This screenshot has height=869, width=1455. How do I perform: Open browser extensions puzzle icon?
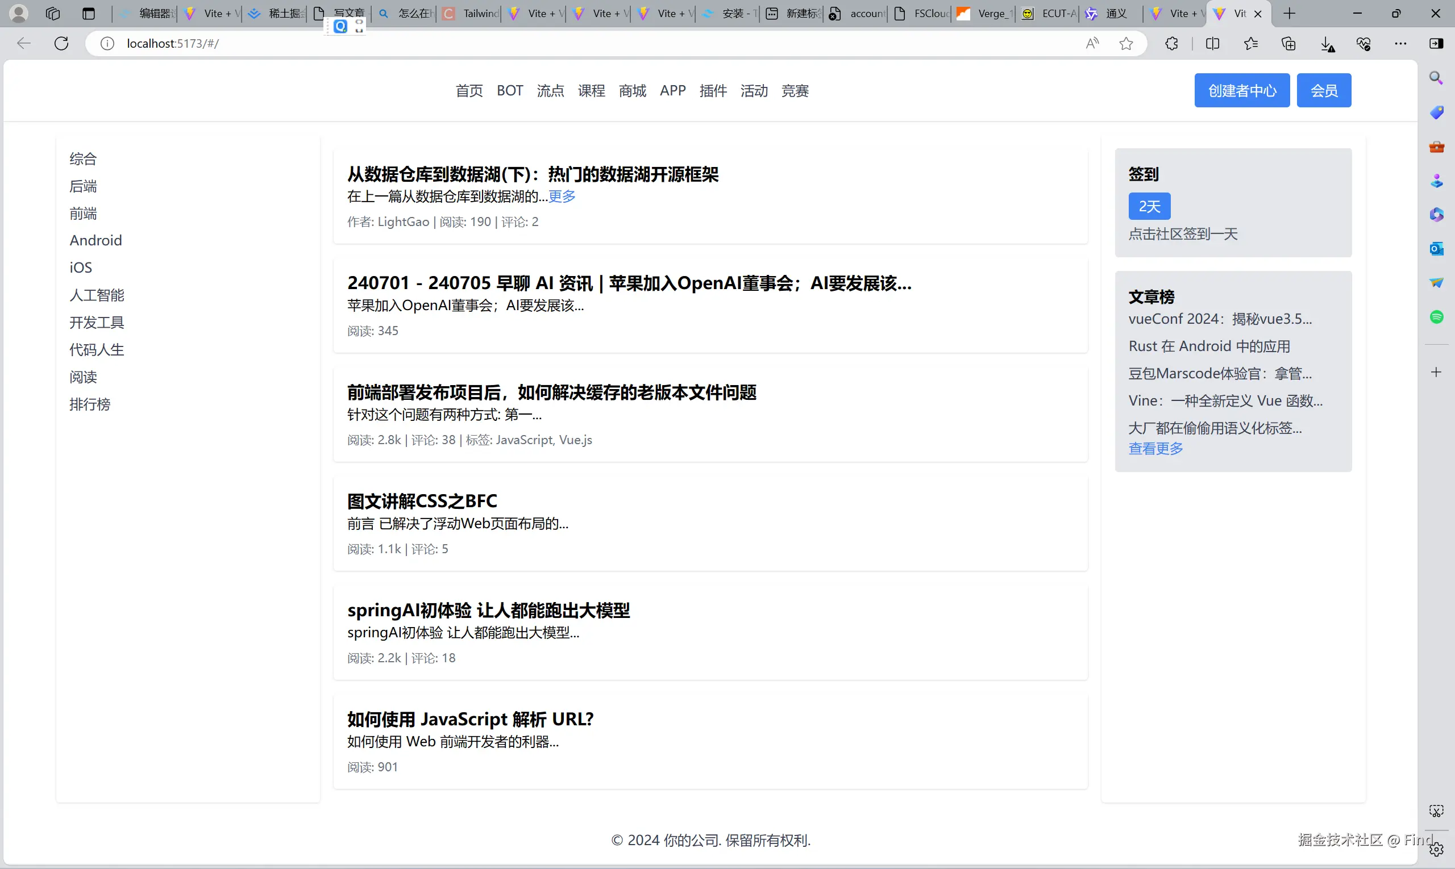pos(1171,43)
